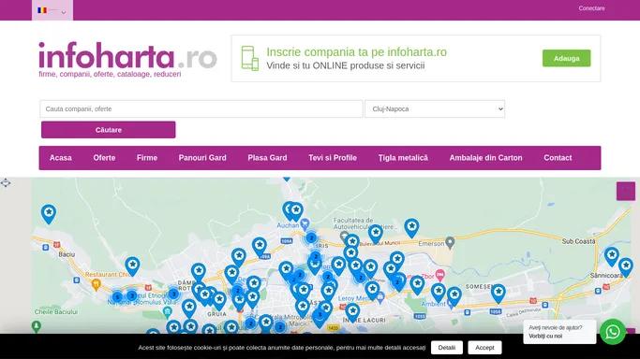Click the Căutare search button

pos(108,130)
